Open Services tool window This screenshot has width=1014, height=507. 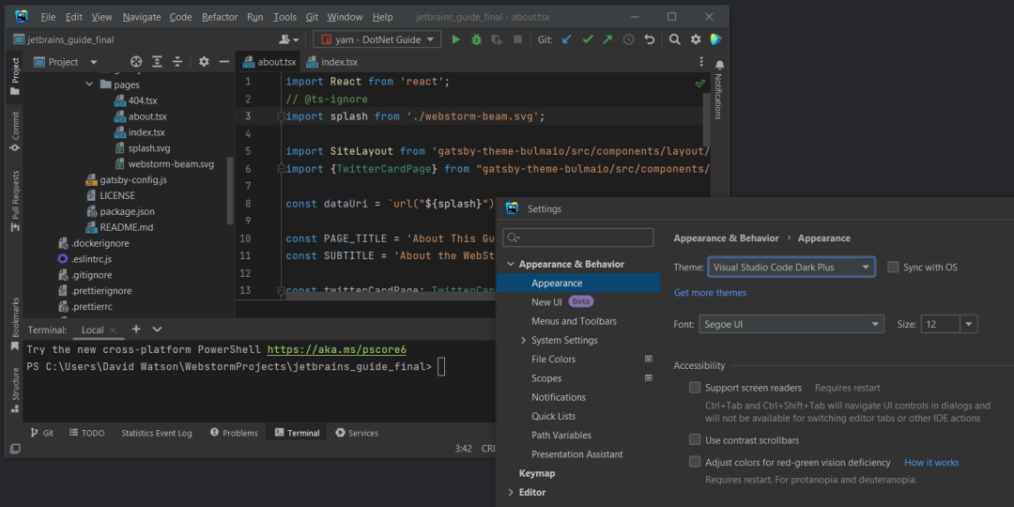pos(357,433)
